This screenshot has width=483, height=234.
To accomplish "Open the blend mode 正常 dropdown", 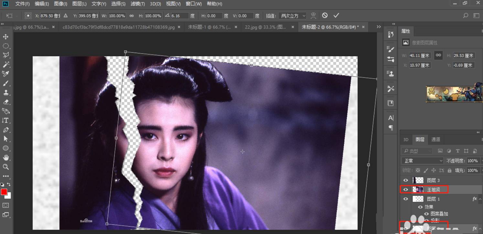I will pos(423,161).
